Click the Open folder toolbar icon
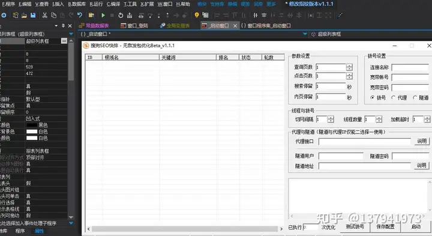 (24, 16)
